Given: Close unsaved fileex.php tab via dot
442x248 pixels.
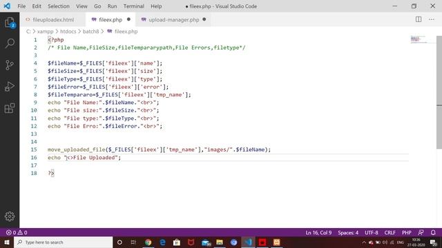Looking at the screenshot, I should click(128, 19).
